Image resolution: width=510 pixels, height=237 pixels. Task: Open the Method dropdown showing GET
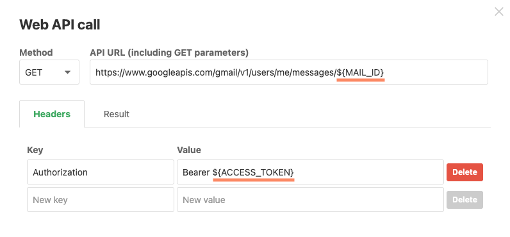pyautogui.click(x=49, y=72)
